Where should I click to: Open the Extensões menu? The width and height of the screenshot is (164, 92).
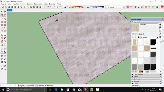tap(52, 4)
